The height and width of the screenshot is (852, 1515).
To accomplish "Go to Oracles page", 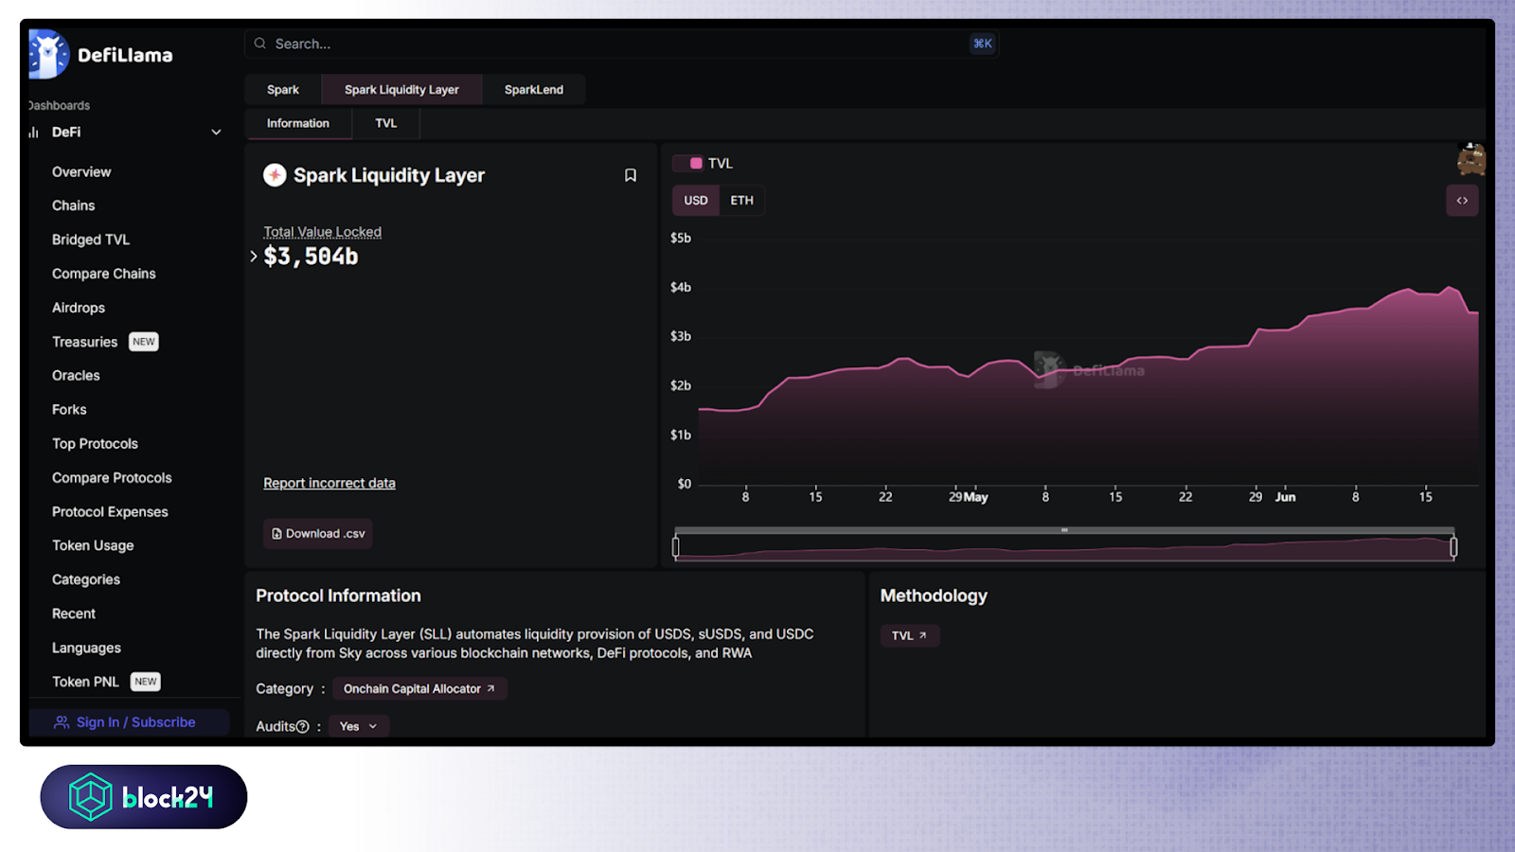I will 76,376.
